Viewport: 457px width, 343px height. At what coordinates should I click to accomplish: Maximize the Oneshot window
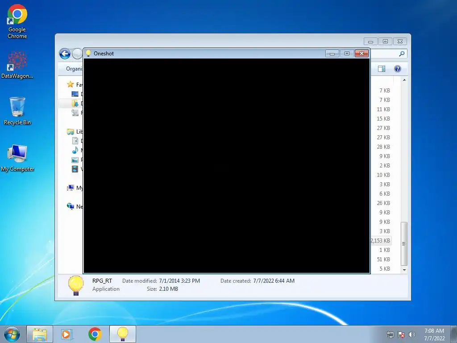[x=347, y=54]
